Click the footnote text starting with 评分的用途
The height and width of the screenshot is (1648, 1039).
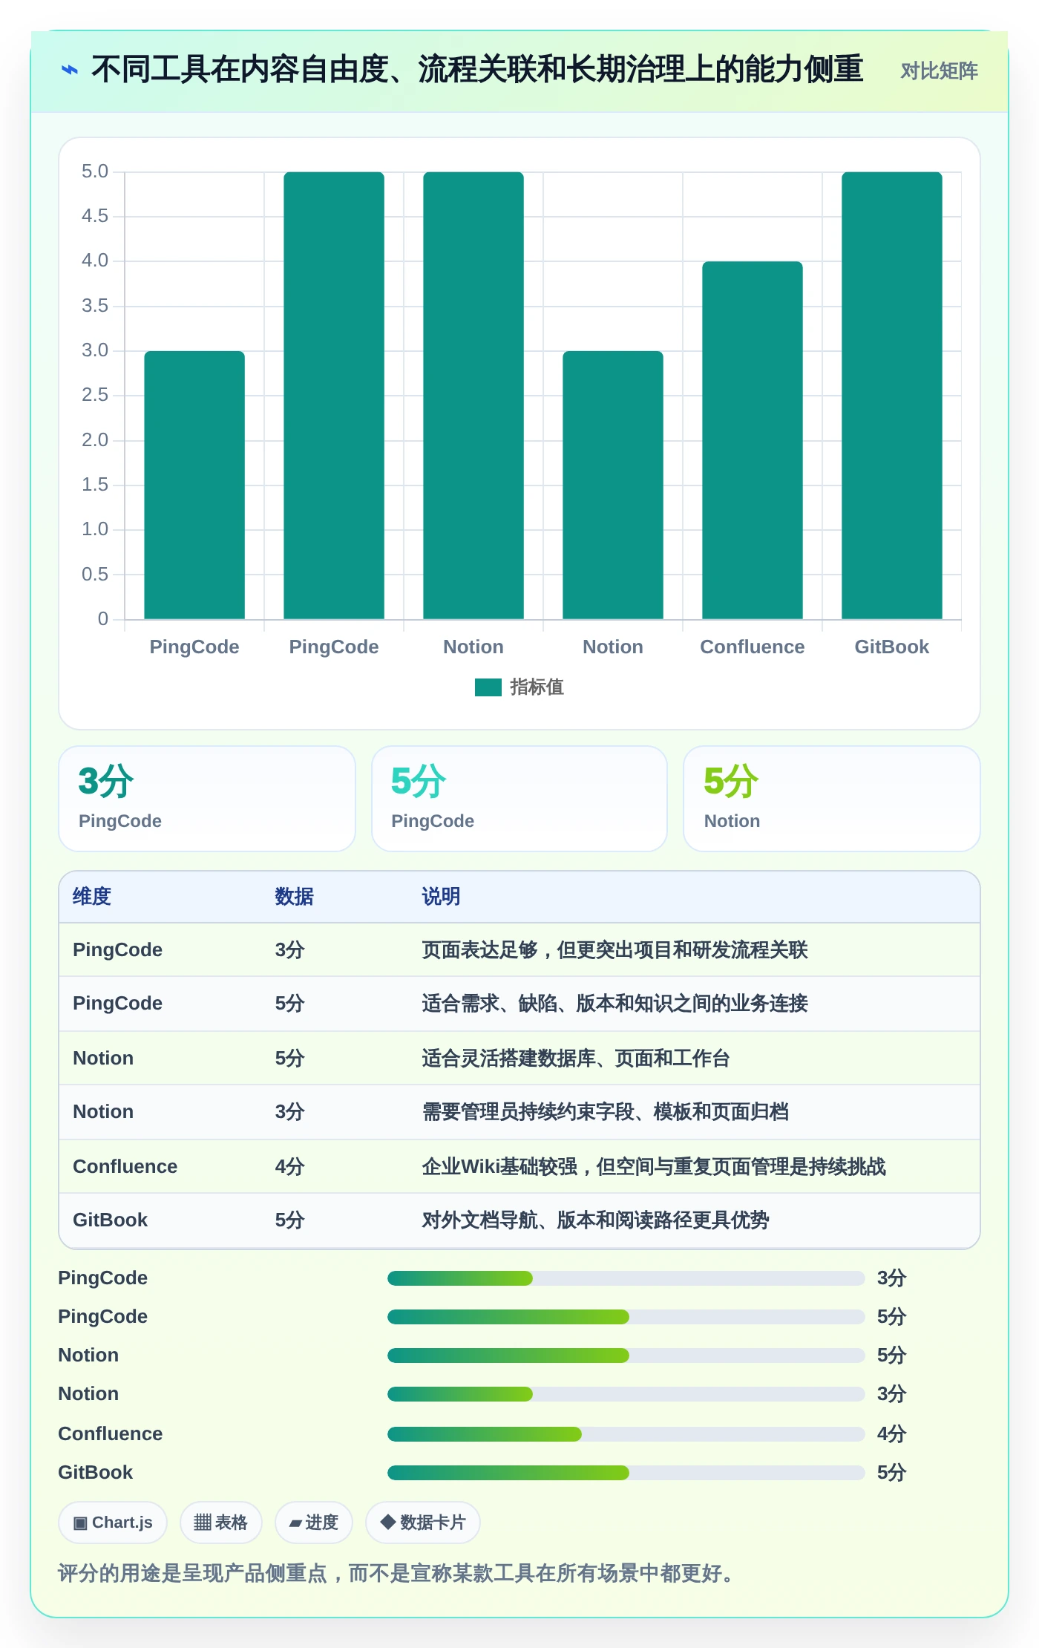pyautogui.click(x=397, y=1573)
